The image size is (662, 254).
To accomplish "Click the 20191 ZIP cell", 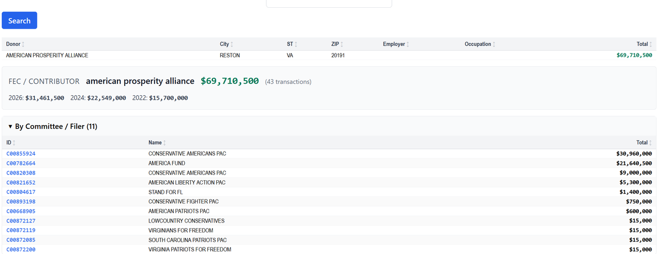I will (338, 56).
